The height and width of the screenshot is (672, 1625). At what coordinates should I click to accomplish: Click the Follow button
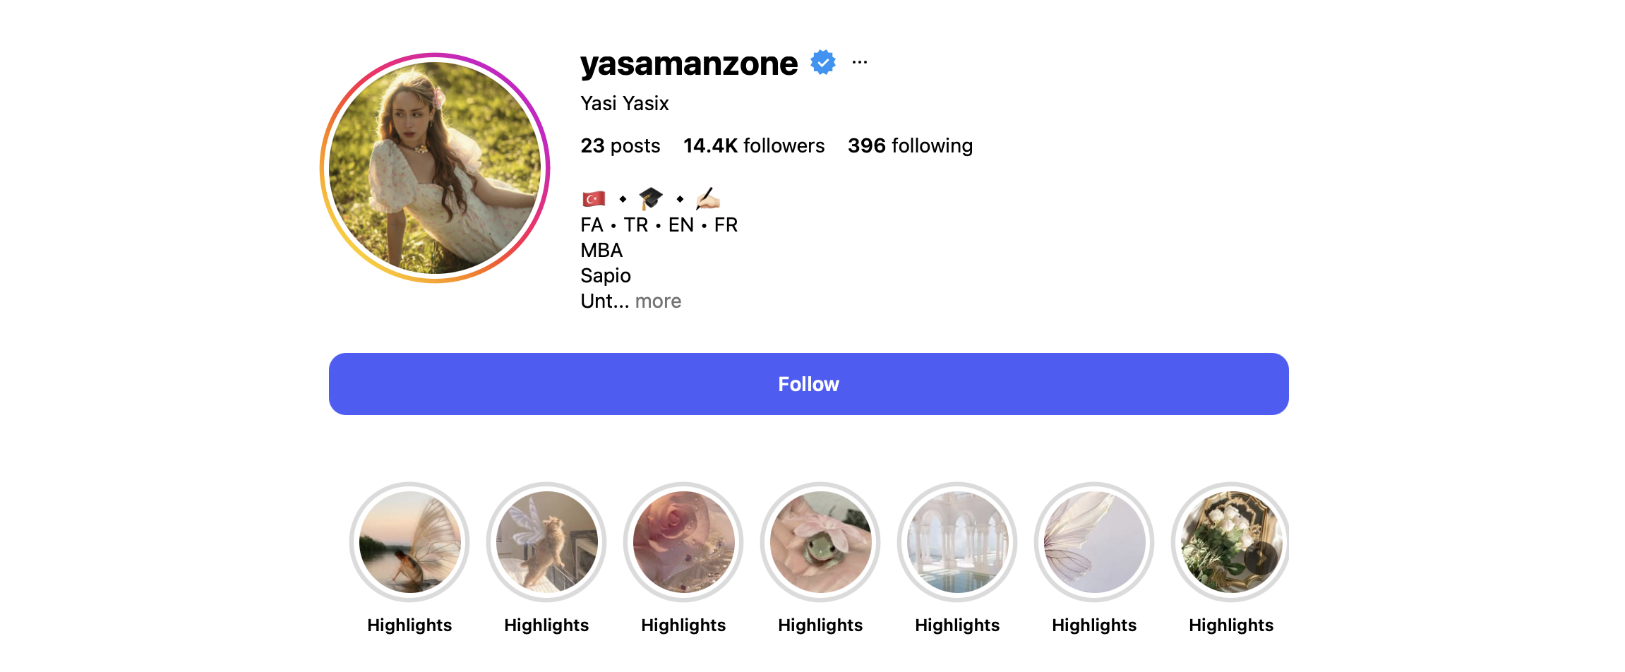click(808, 384)
